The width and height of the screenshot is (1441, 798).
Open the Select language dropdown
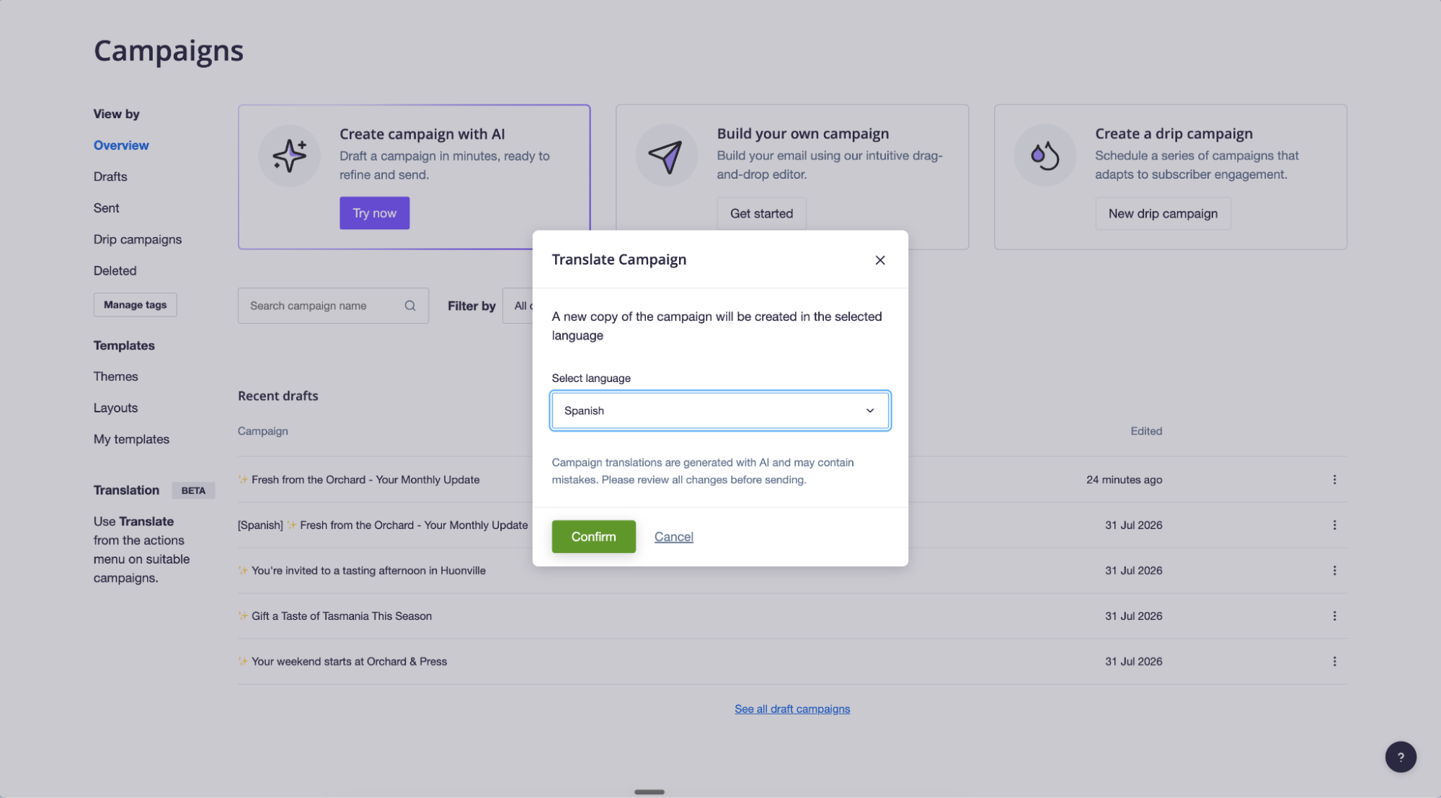(x=719, y=410)
